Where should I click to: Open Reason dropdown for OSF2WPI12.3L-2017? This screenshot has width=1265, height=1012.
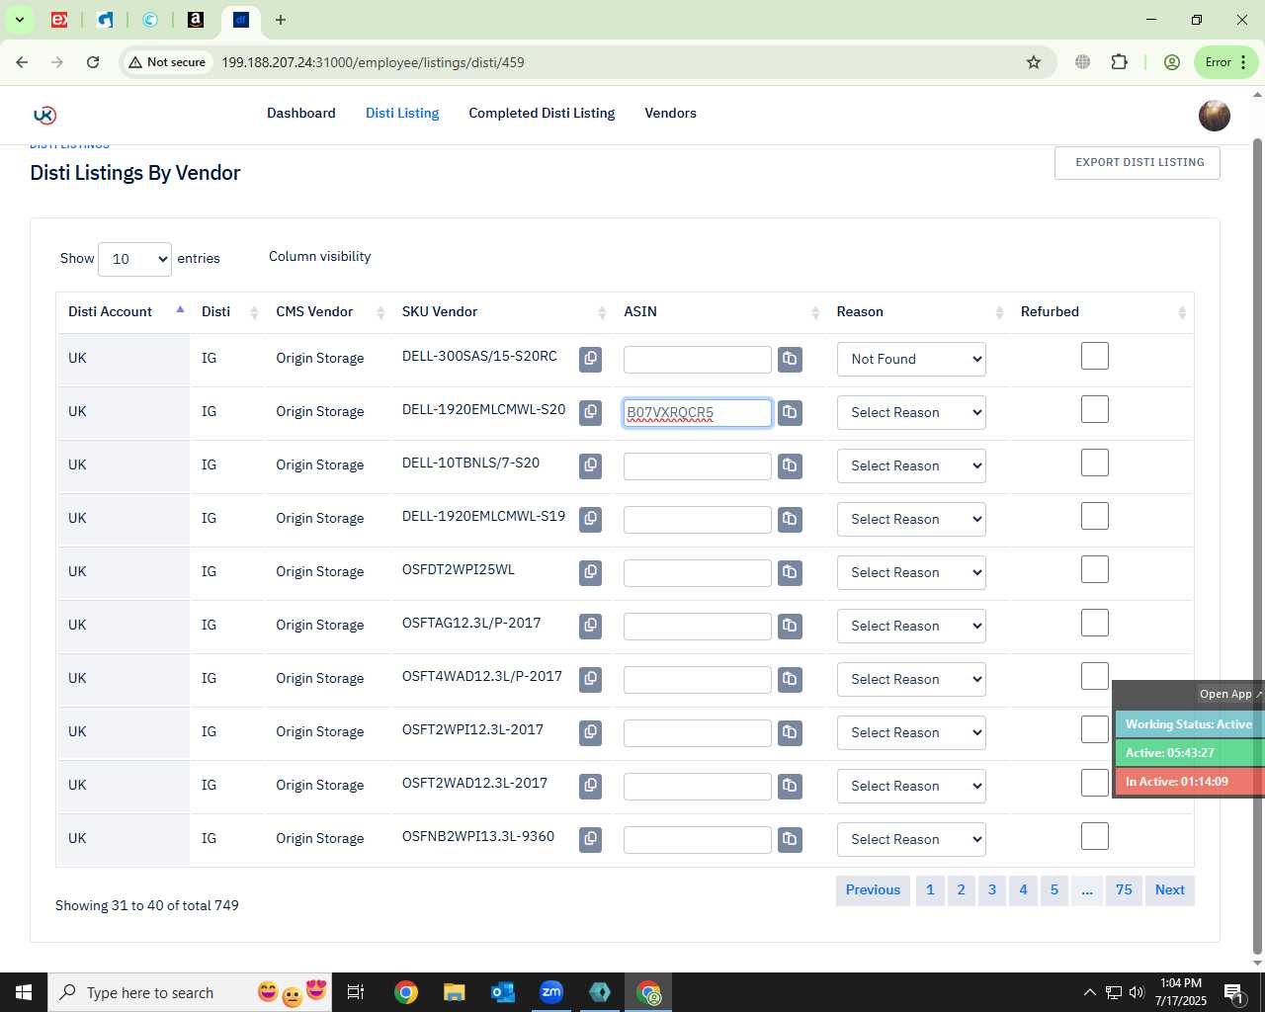coord(911,732)
